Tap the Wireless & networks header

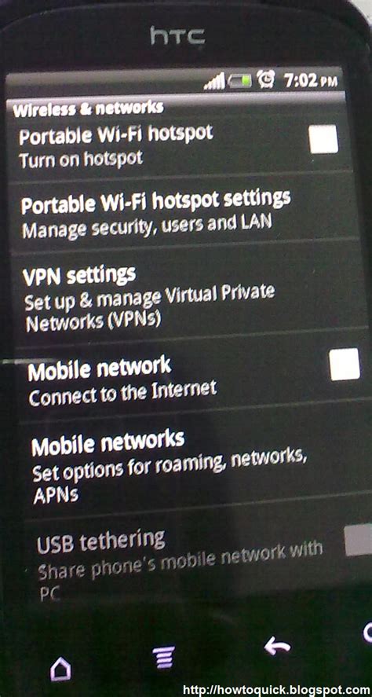coord(88,108)
